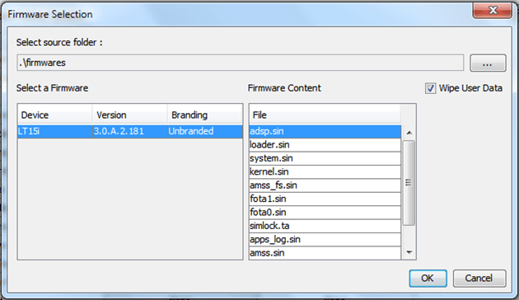The width and height of the screenshot is (519, 300).
Task: Select fota0.sin in firmware content
Action: [325, 213]
